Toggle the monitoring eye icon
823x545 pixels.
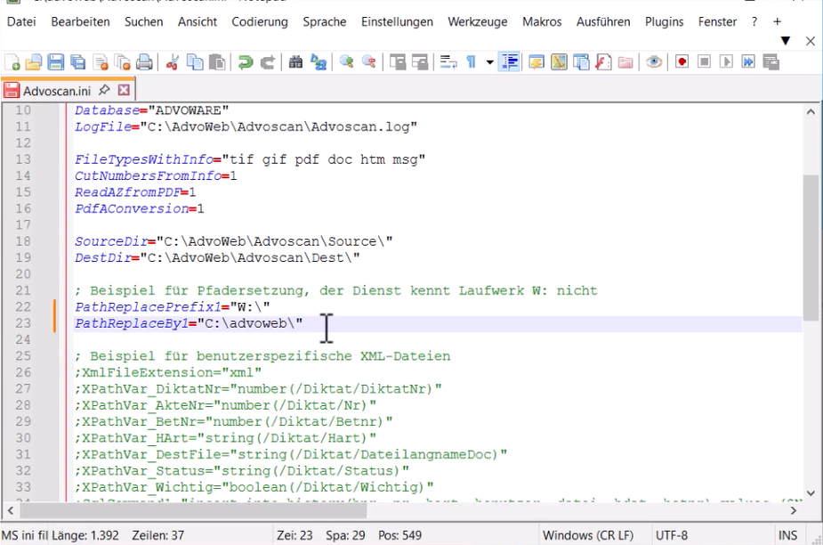[x=653, y=62]
